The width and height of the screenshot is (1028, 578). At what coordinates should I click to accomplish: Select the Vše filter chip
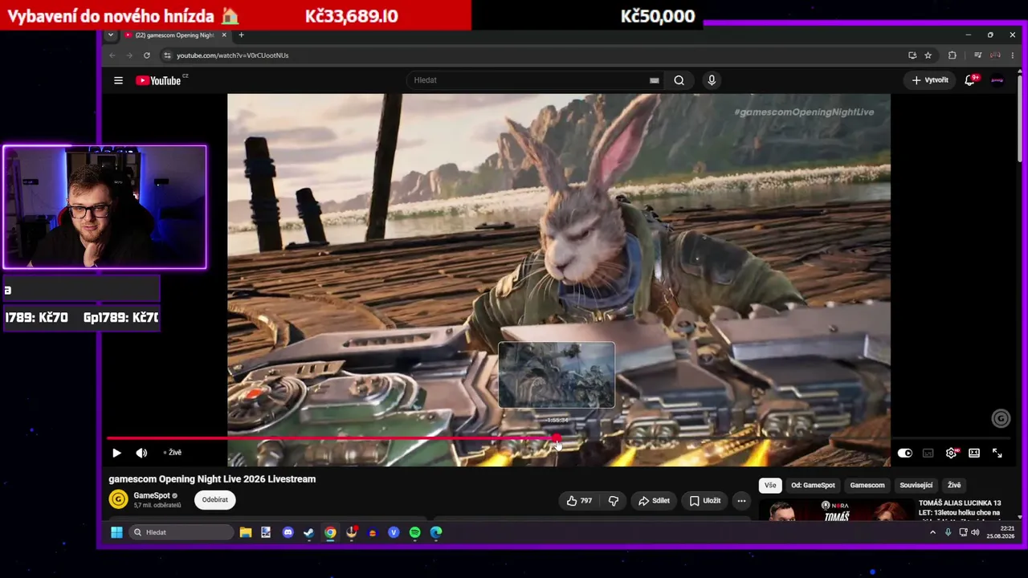point(770,485)
